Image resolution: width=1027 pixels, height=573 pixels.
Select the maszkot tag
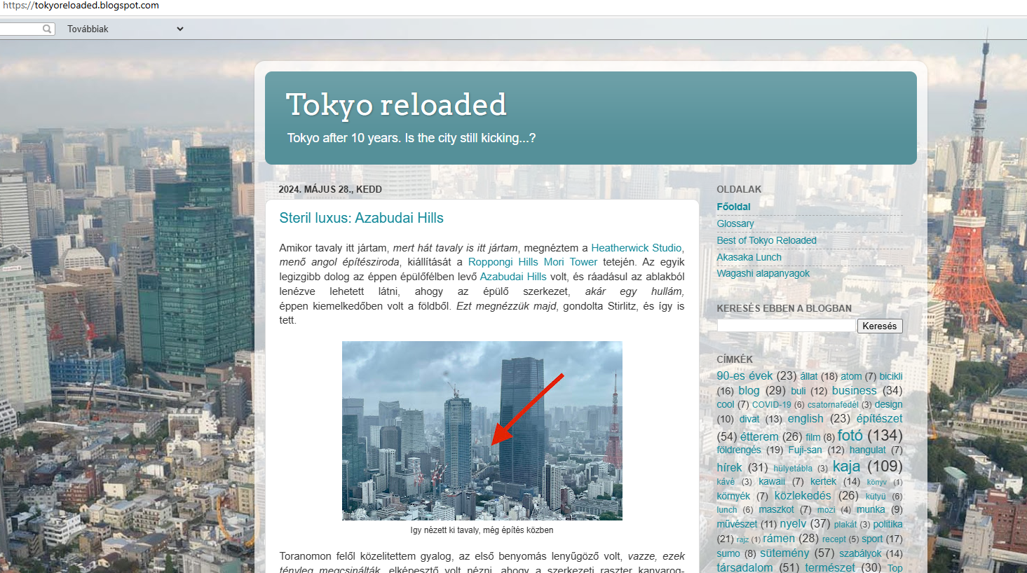point(776,509)
